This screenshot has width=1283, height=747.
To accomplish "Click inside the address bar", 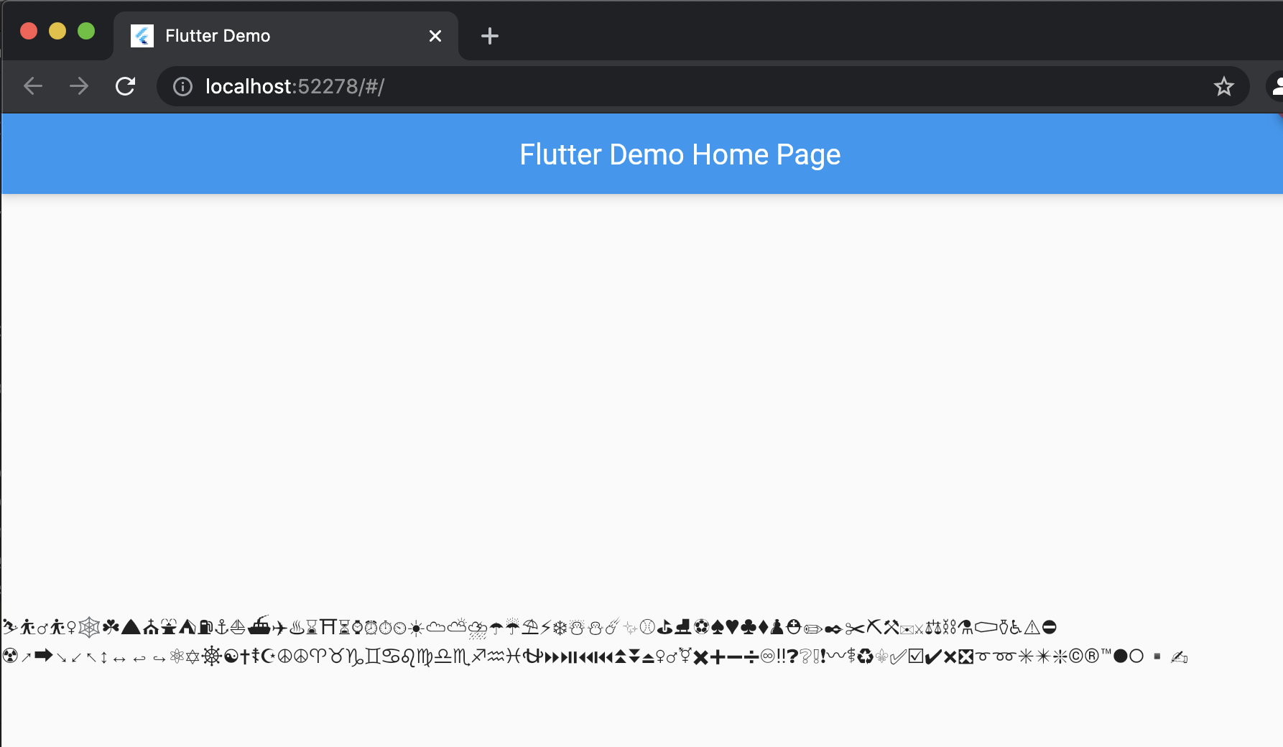I will click(431, 86).
